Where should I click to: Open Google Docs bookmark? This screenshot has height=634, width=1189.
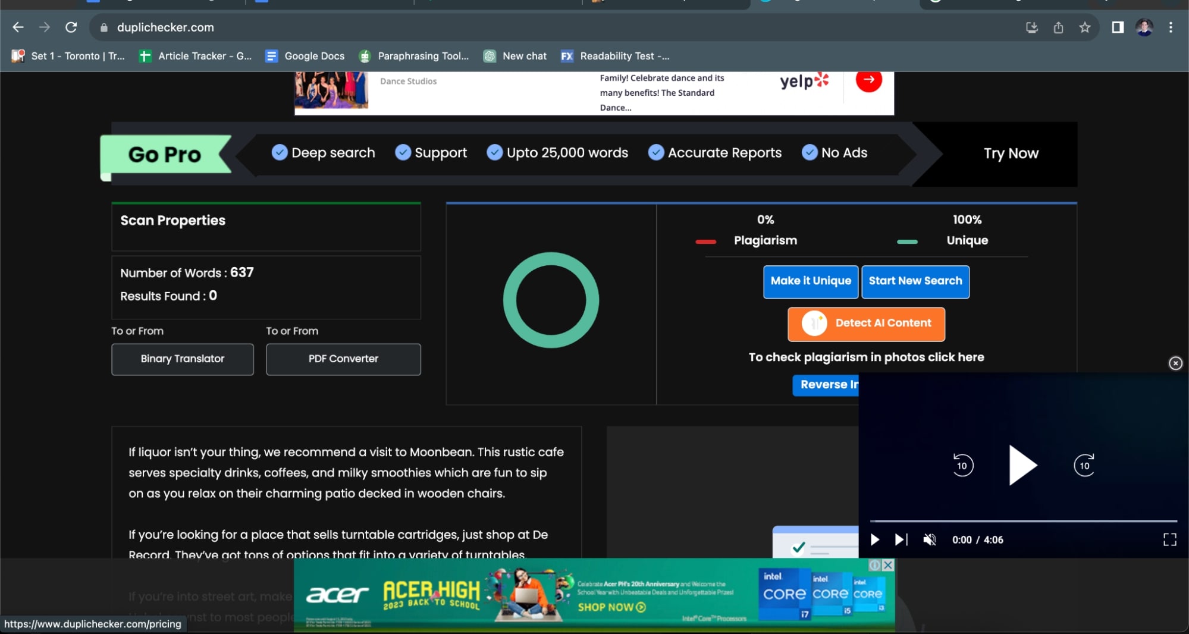coord(305,56)
